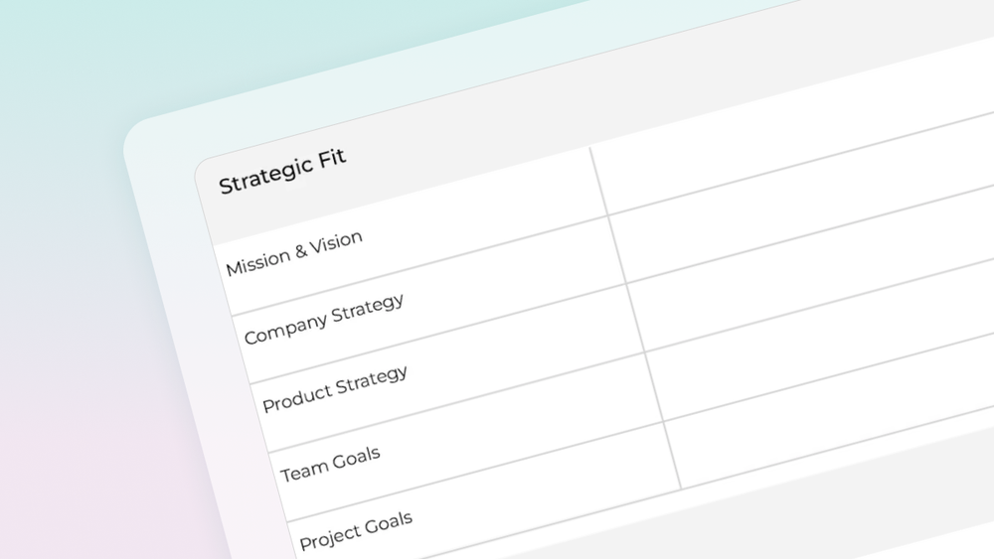994x559 pixels.
Task: Select the Mission & Vision row label
Action: pos(294,253)
